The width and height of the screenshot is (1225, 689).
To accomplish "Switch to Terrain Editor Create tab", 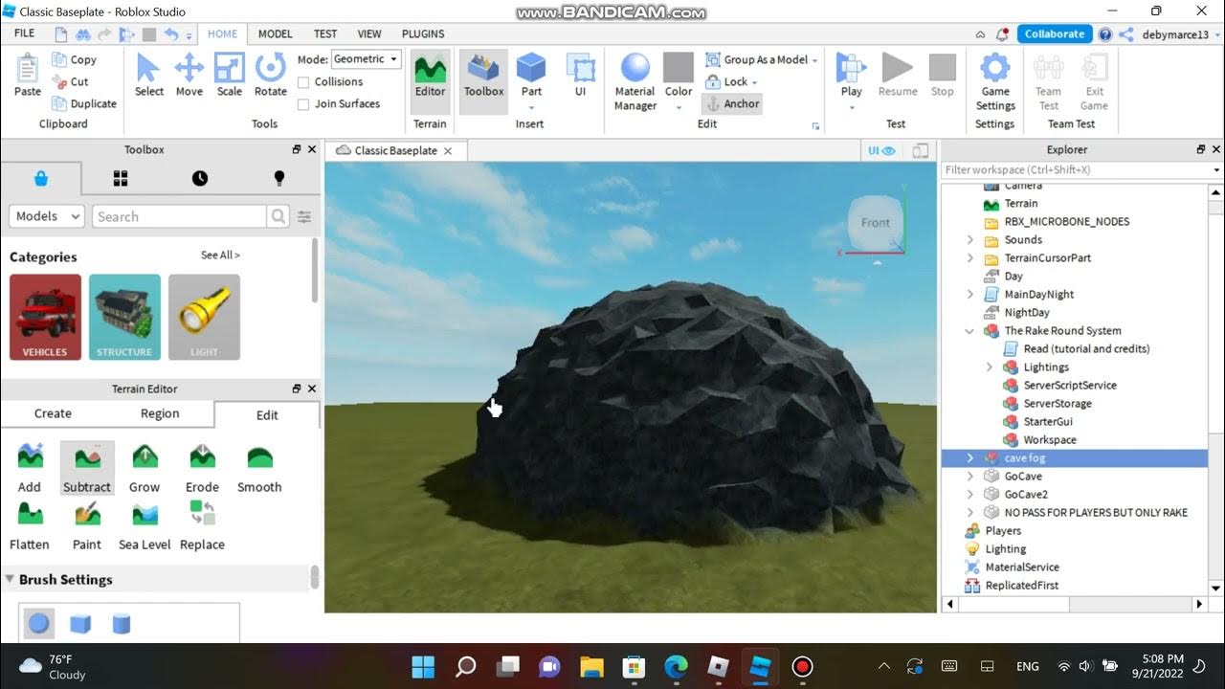I will 53,413.
